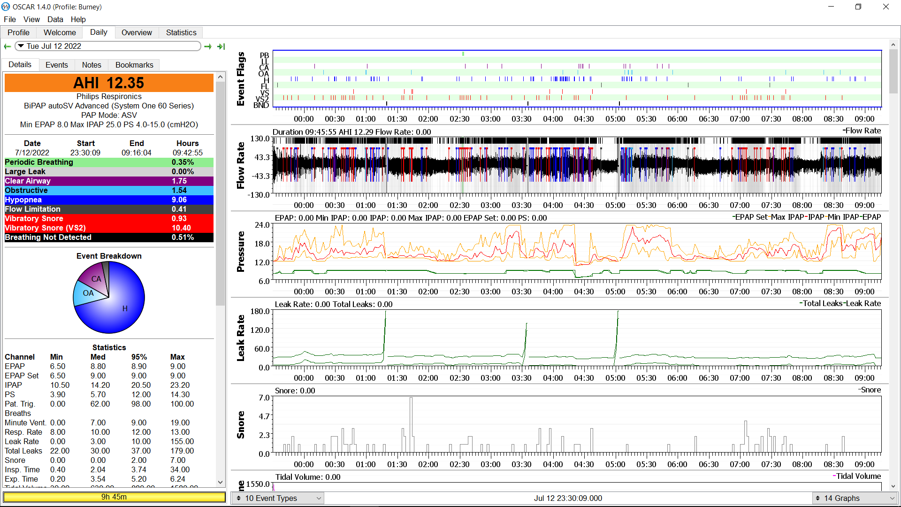This screenshot has height=507, width=901.
Task: Click the status bar timestamp Jul 12 23:30:09.000
Action: [x=568, y=498]
